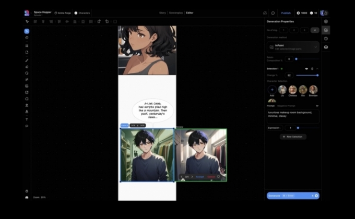The width and height of the screenshot is (355, 219).
Task: Collapse the Selection 1 section chevron
Action: (318, 68)
